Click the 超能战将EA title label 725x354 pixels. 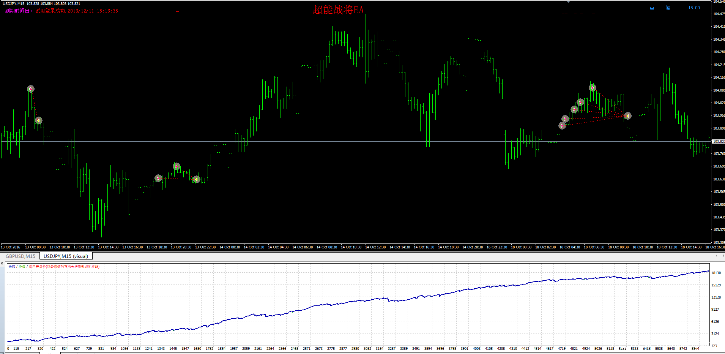click(338, 10)
